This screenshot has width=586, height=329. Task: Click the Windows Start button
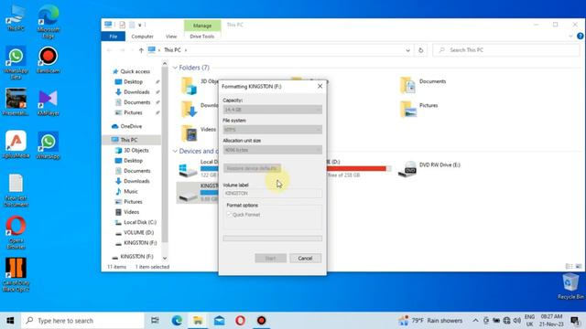[x=10, y=321]
